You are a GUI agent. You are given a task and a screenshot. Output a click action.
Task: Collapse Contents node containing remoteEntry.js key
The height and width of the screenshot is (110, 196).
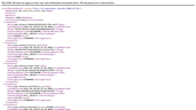click(4, 84)
